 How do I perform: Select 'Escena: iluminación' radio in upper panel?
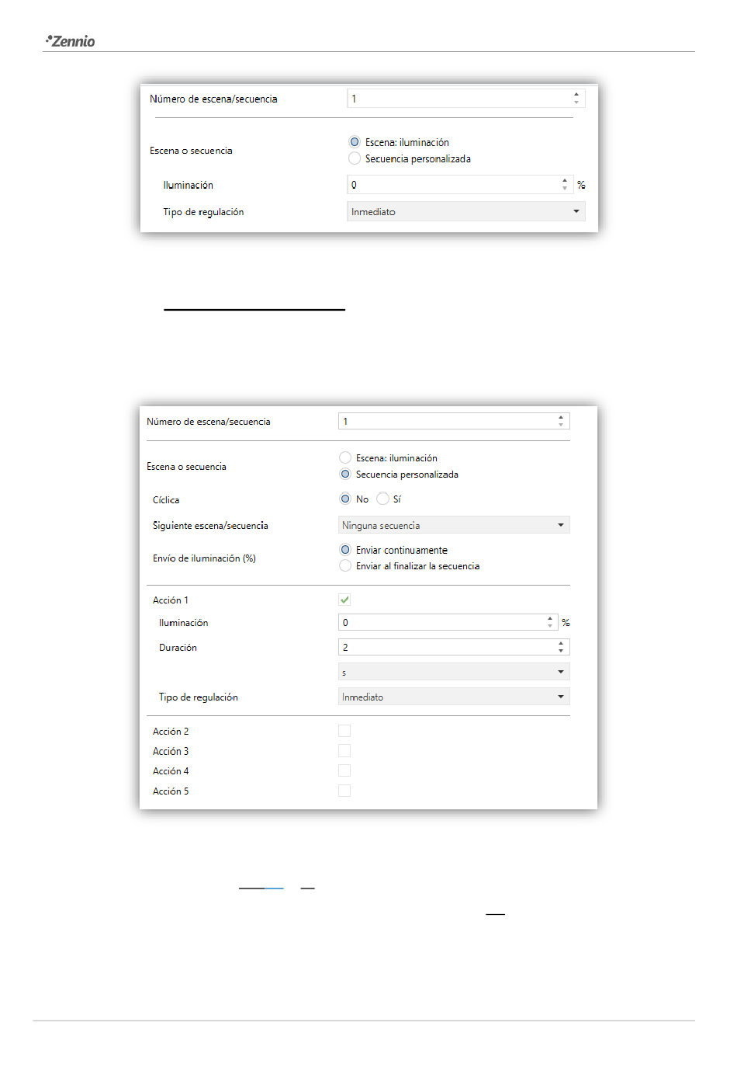tap(355, 142)
